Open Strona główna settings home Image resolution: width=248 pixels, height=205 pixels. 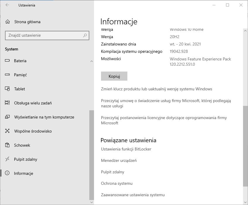(x=27, y=22)
